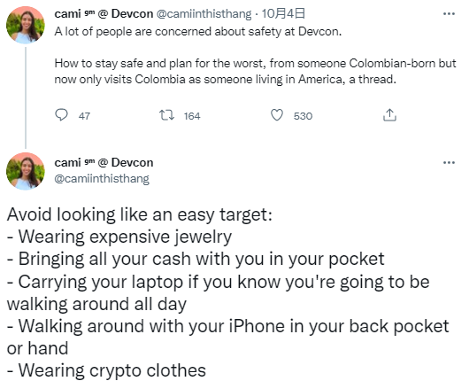Viewport: 469px width, 381px height.
Task: Click the display name in second tweet
Action: point(104,163)
